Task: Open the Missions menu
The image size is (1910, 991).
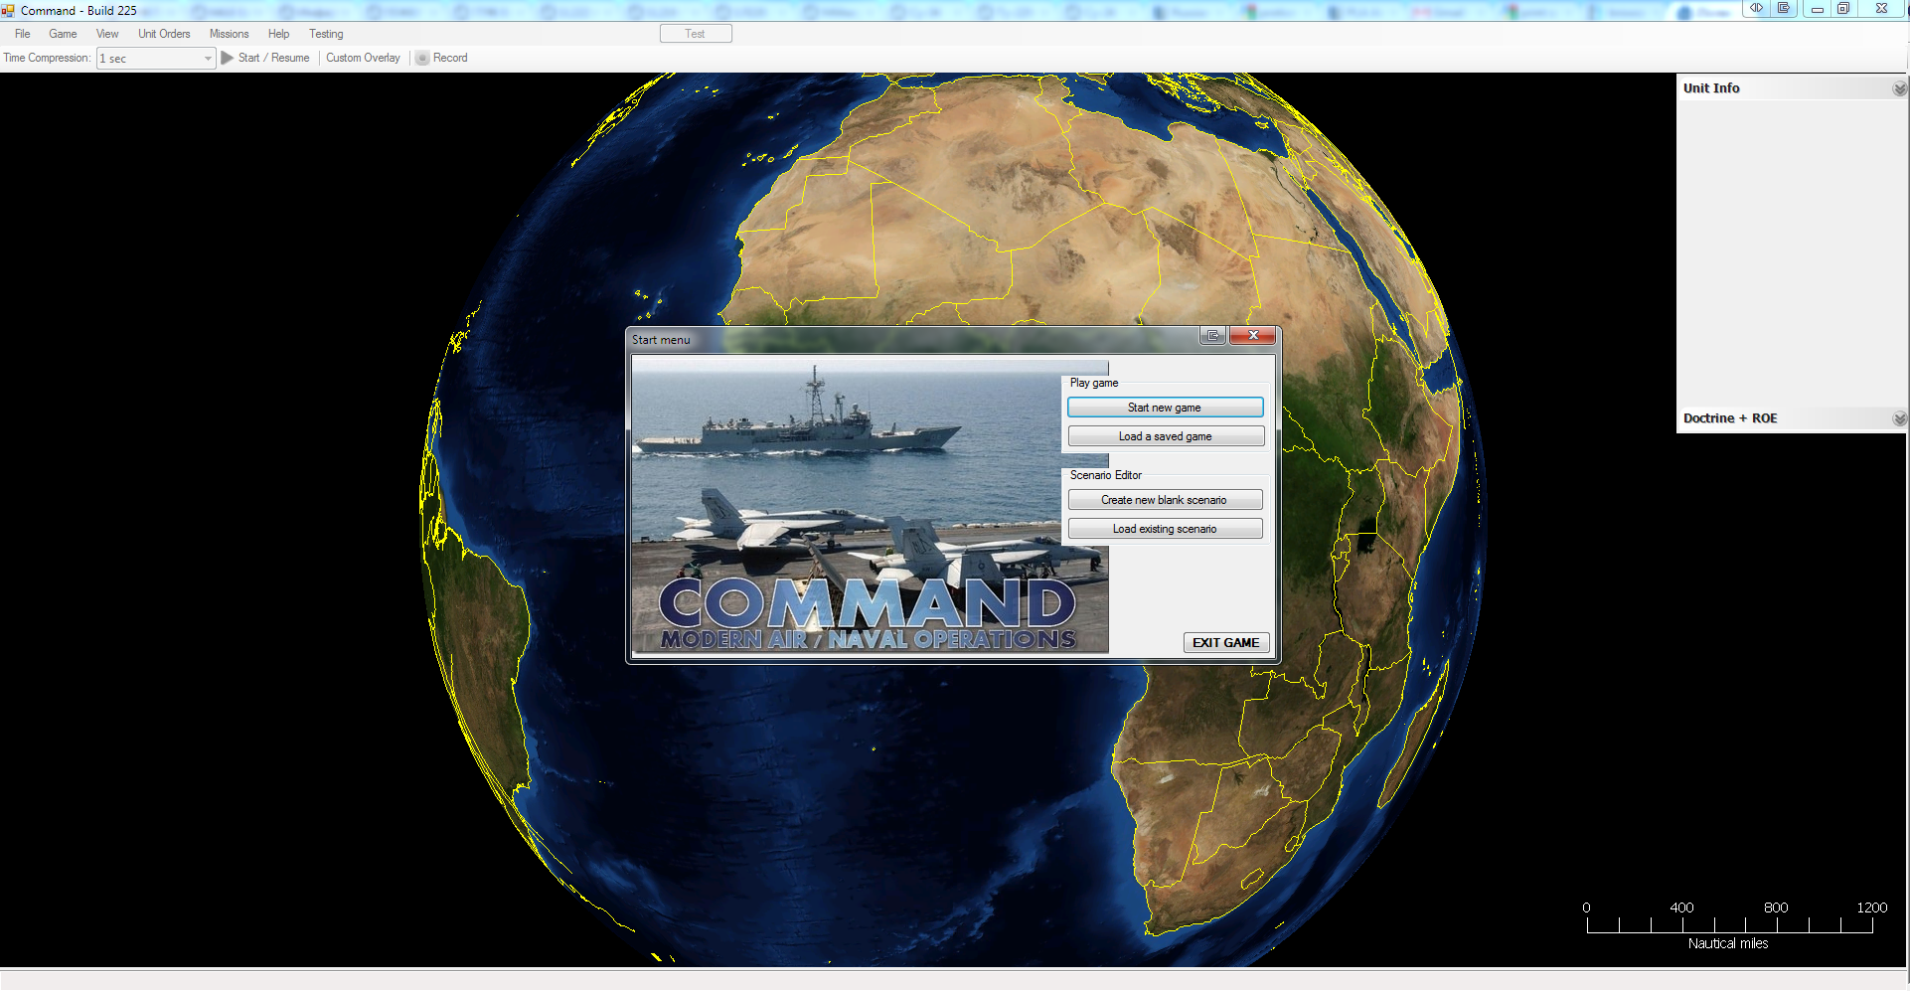Action: (x=229, y=34)
